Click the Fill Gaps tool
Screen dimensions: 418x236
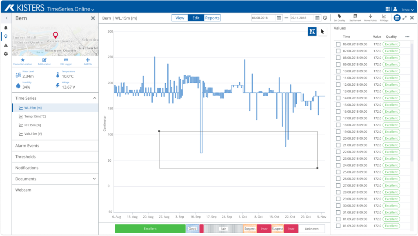(384, 16)
